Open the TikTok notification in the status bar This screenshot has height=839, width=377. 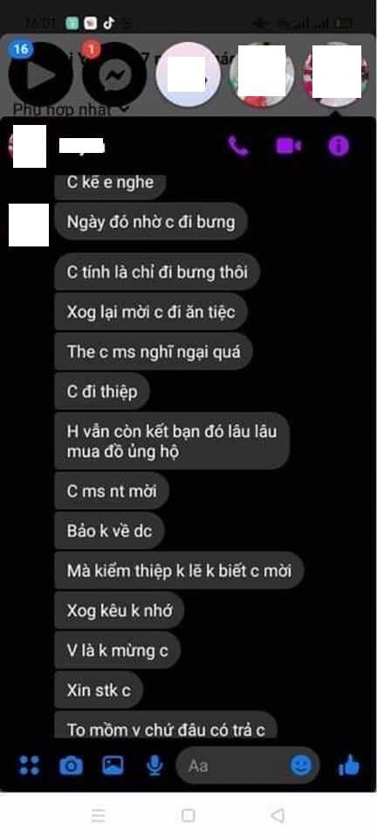point(109,23)
